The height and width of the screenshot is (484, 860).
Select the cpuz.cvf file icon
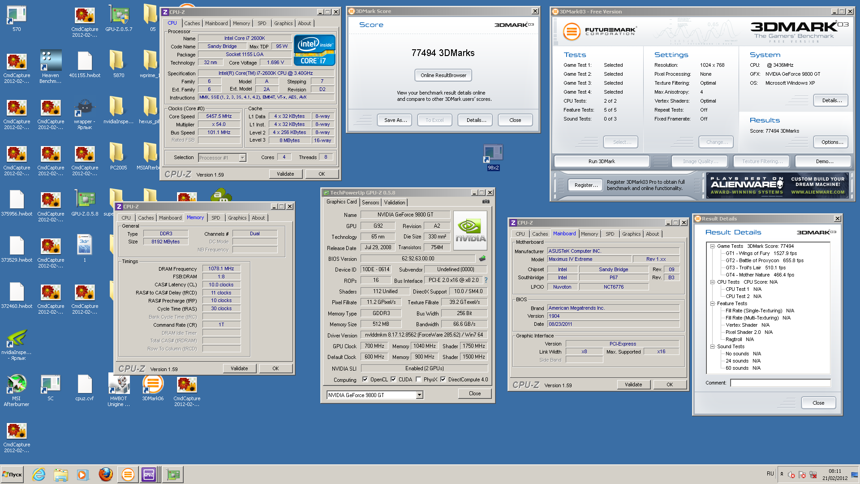[85, 387]
